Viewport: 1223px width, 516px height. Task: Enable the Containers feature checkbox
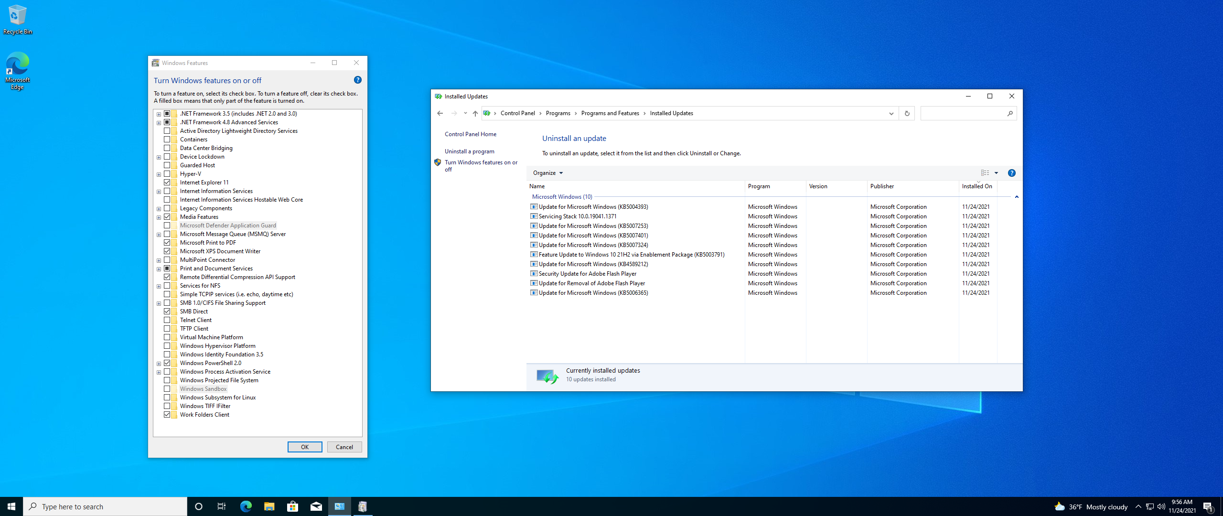(x=167, y=140)
